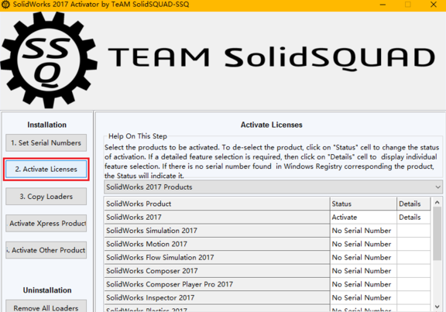Click status cell of SolidWorks Composer Player Pro 2017
Viewport: 446px width, 312px height.
pos(363,284)
